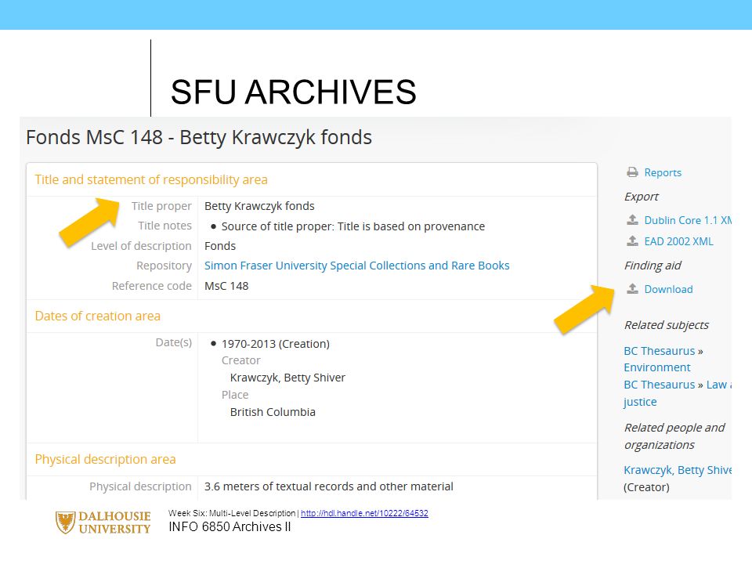The image size is (752, 564).
Task: Click 'Week Six: Multi-Level Description' footer text
Action: click(x=232, y=513)
